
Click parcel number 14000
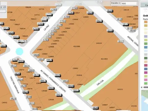click(x=99, y=43)
